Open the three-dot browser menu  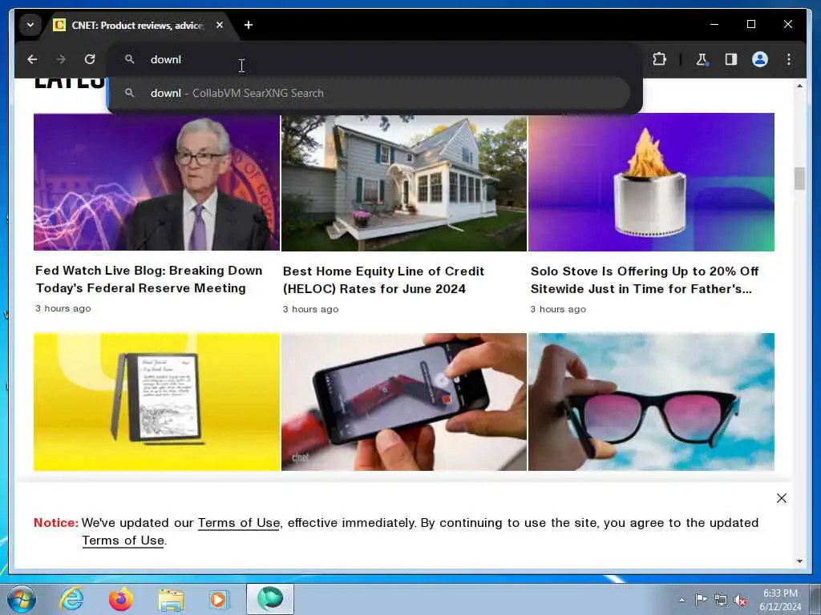tap(789, 59)
